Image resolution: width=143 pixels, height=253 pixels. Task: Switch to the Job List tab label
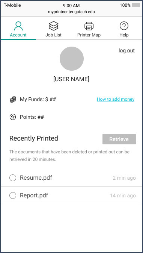(53, 35)
